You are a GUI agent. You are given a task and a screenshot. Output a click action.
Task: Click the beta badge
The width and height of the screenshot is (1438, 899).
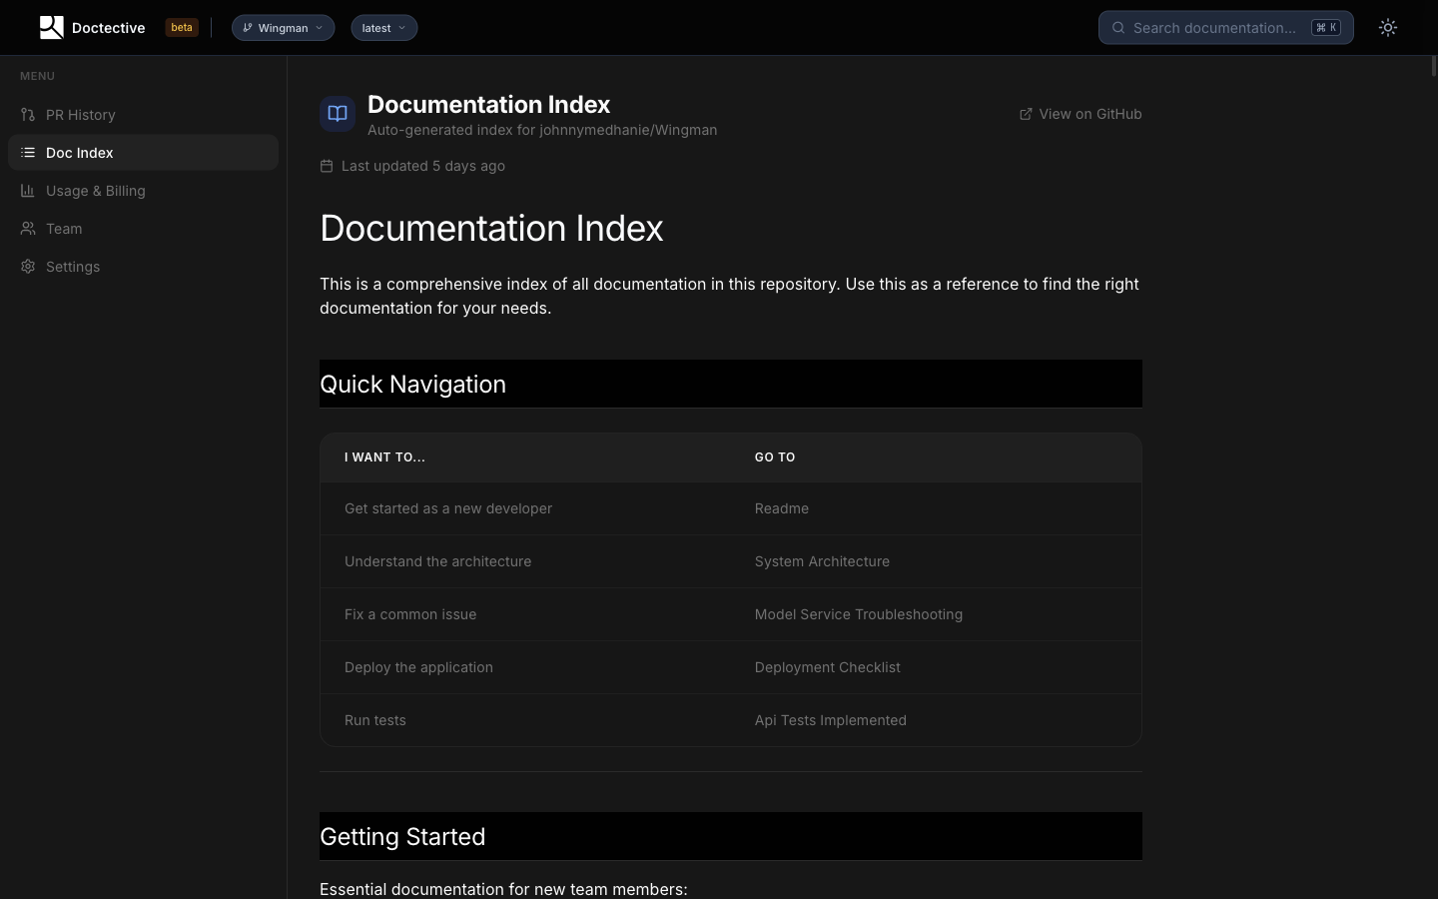182,28
